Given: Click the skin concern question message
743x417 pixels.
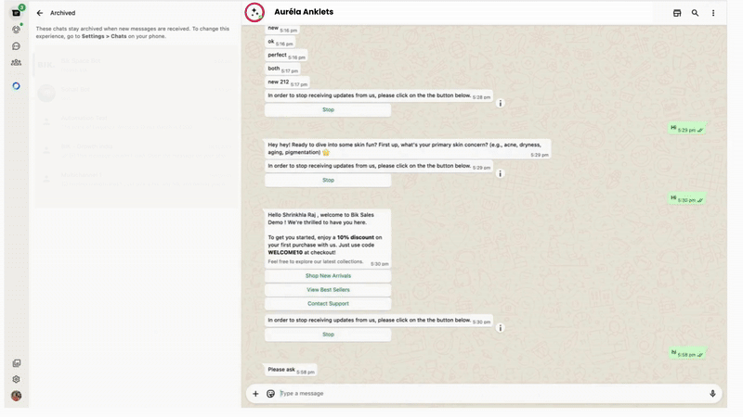Looking at the screenshot, I should (x=408, y=148).
